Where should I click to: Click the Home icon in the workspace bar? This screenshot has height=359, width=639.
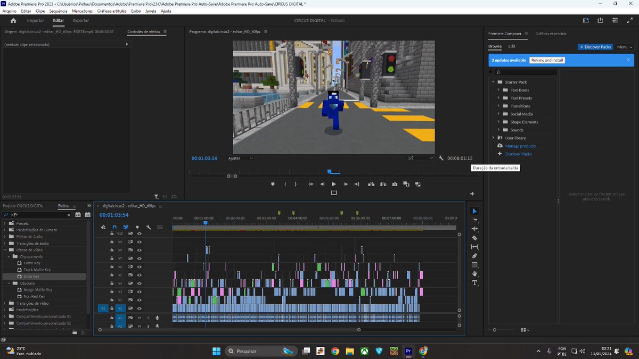13,20
